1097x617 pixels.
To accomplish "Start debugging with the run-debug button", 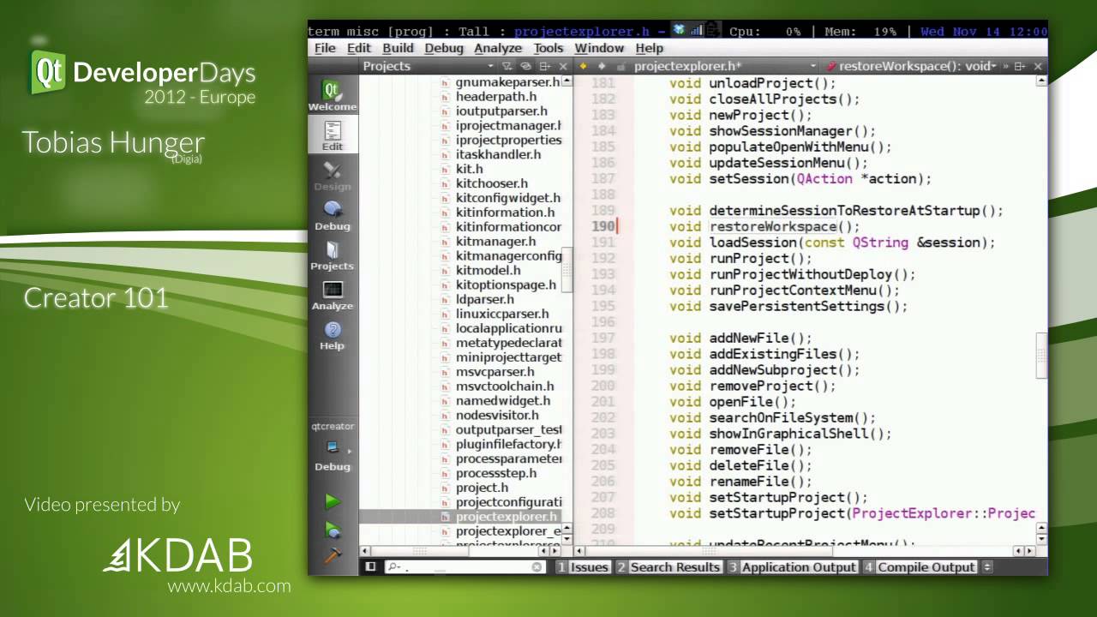I will 333,530.
